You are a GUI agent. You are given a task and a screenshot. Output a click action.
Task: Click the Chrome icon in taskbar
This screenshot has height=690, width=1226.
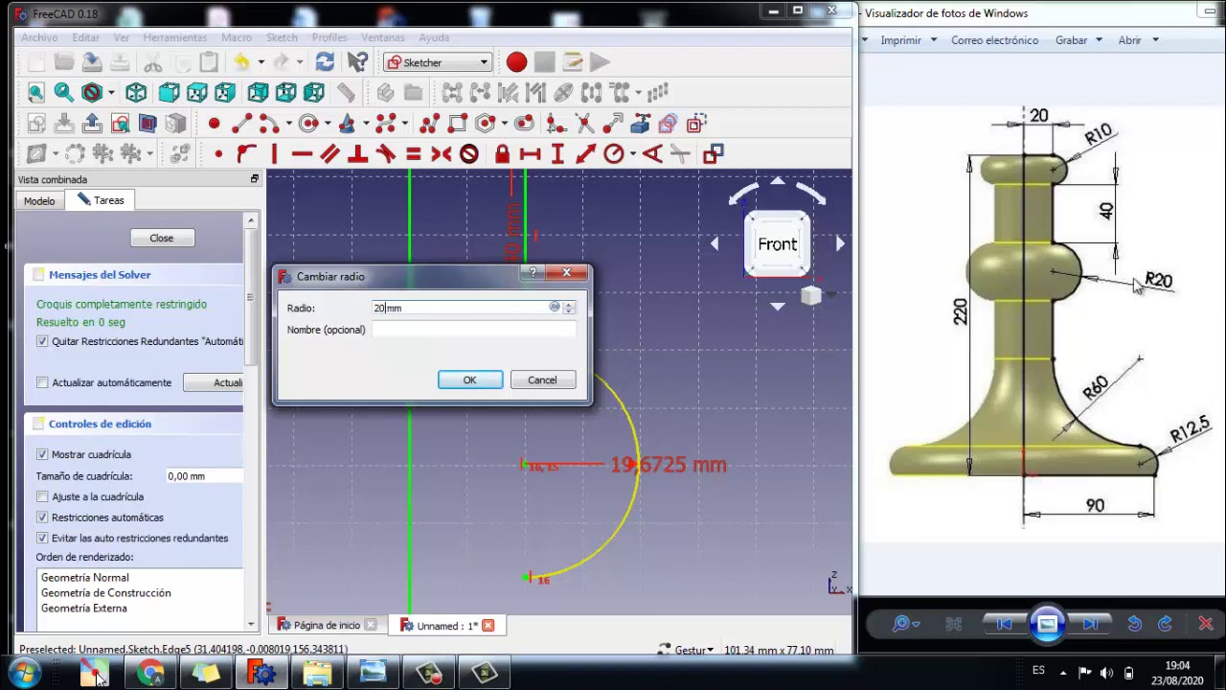pos(150,673)
